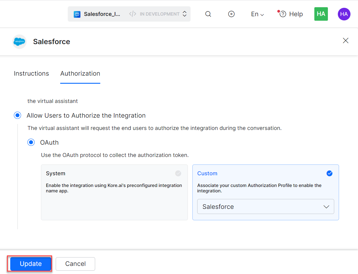358x274 pixels.
Task: Toggle the System option checkmark
Action: point(178,173)
